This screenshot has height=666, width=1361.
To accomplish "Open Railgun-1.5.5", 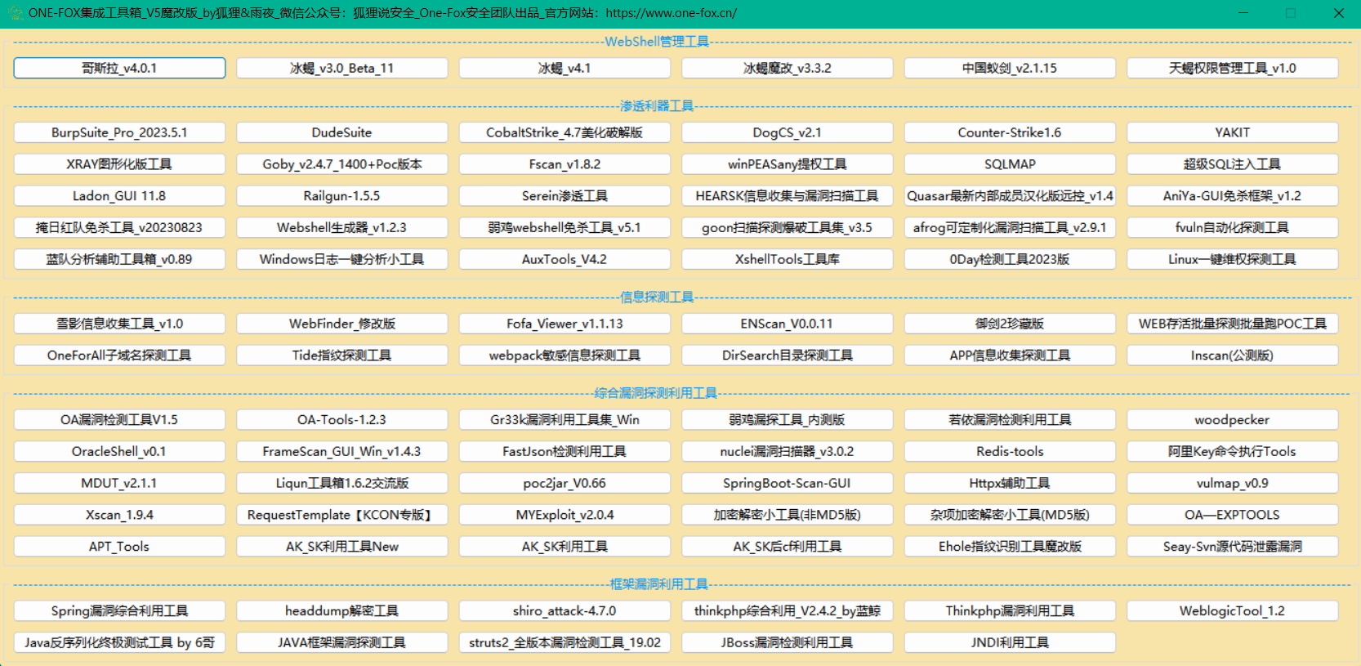I will coord(342,196).
